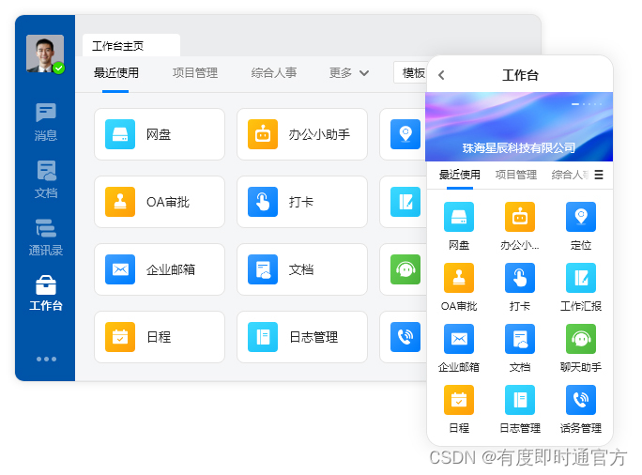
Task: Open the green chat assistant card in desktop window
Action: (403, 269)
